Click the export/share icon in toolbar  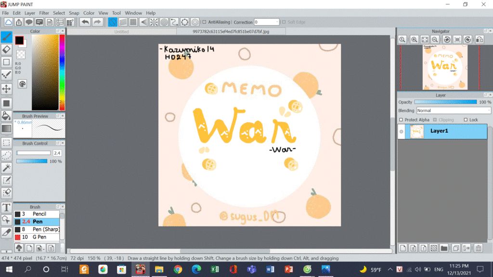[x=19, y=22]
